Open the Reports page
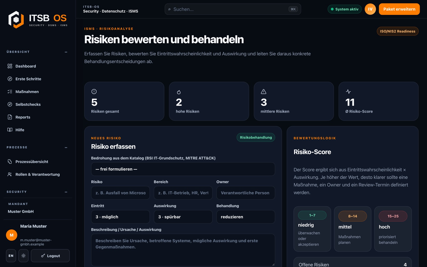427x267 pixels. 38,117
